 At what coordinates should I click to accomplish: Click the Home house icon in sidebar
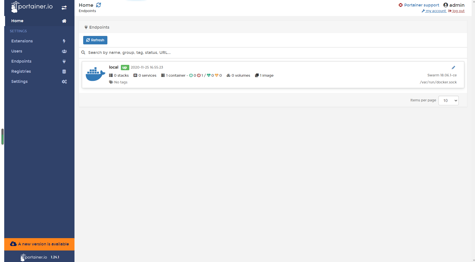[64, 21]
